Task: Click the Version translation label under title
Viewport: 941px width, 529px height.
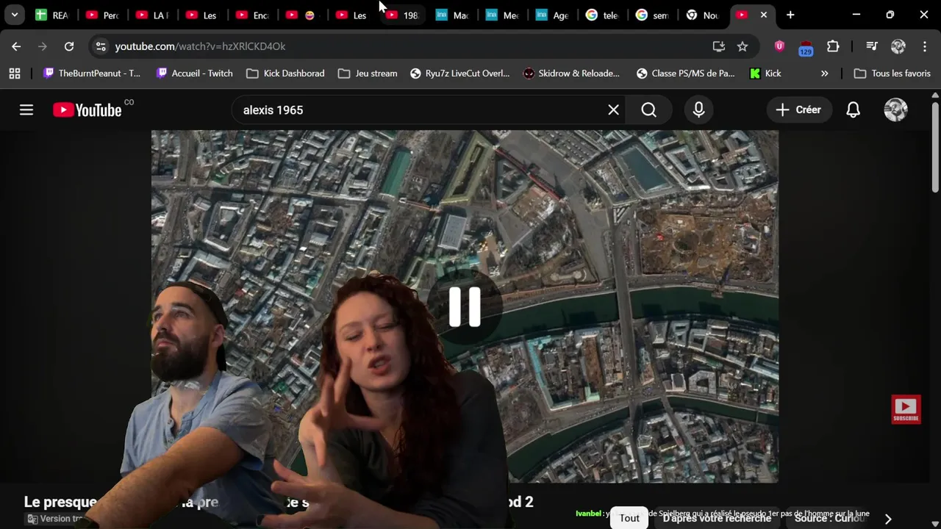Action: (x=54, y=519)
